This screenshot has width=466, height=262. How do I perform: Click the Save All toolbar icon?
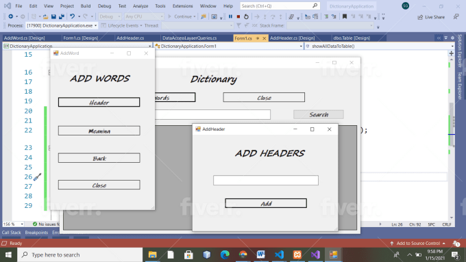62,16
